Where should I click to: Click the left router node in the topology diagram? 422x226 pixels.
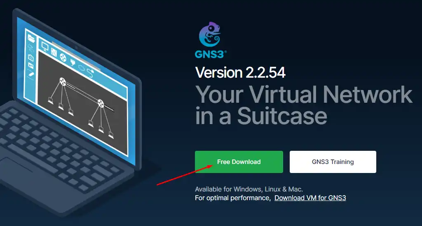[63, 81]
